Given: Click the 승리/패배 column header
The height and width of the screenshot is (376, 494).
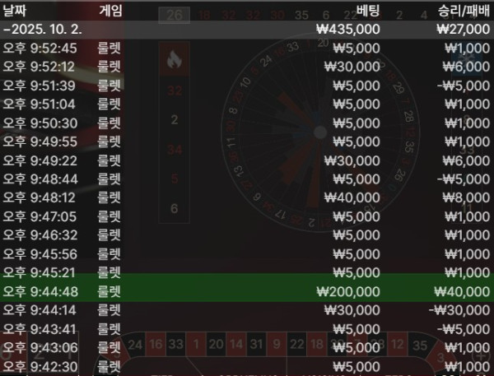Looking at the screenshot, I should (x=464, y=11).
